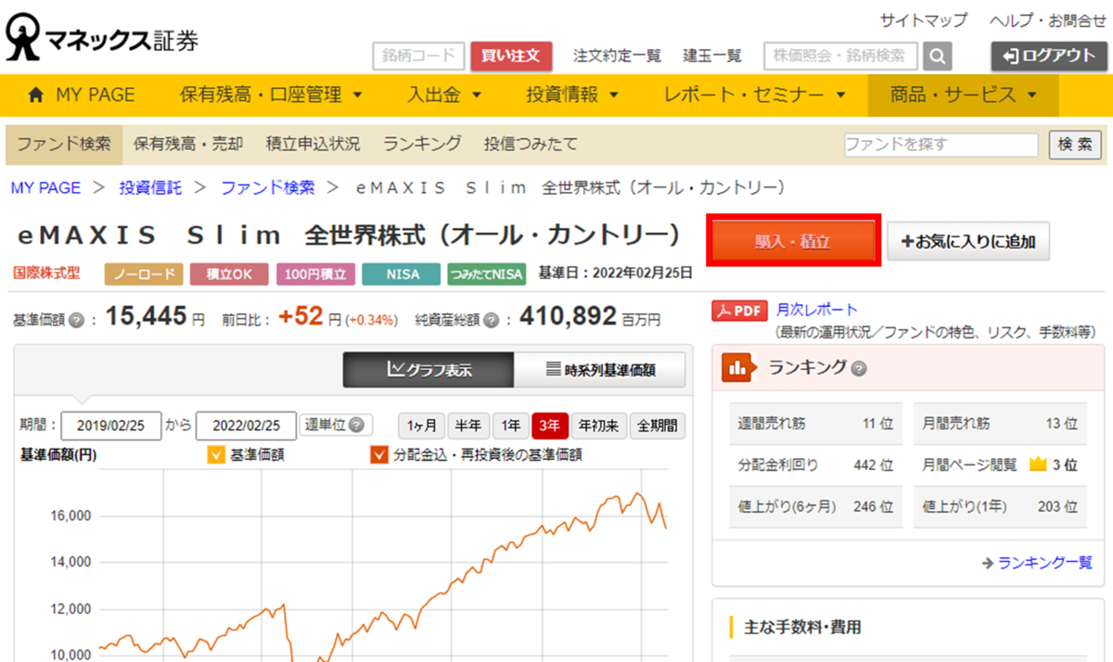Expand 商品・サービス menu
Image resolution: width=1113 pixels, height=662 pixels.
point(964,95)
